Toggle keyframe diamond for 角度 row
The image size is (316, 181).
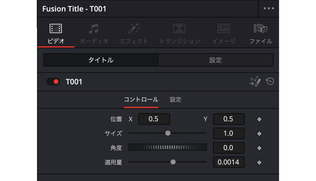[x=259, y=148]
